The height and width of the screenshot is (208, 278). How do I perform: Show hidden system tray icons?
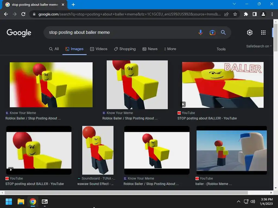[x=239, y=201]
